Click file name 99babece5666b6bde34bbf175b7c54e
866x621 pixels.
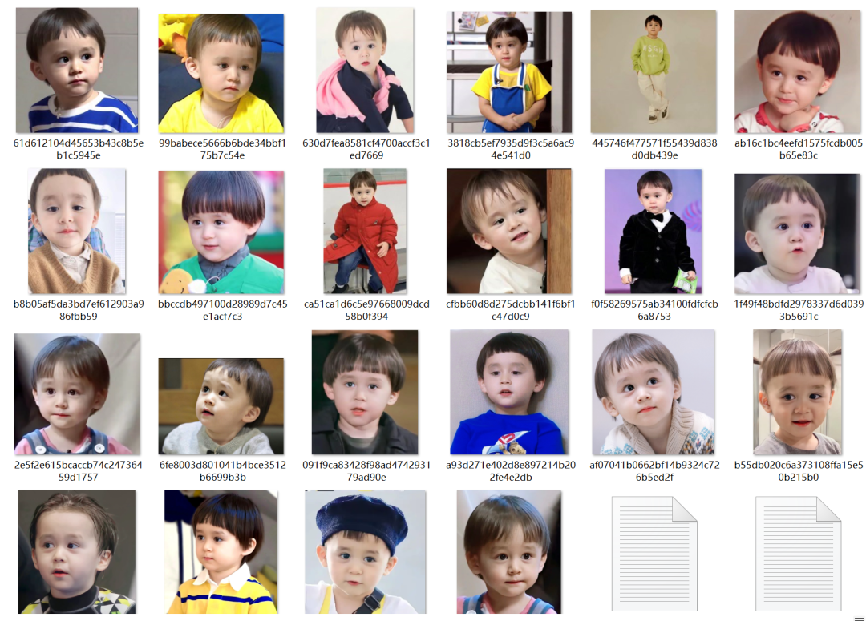pos(223,149)
